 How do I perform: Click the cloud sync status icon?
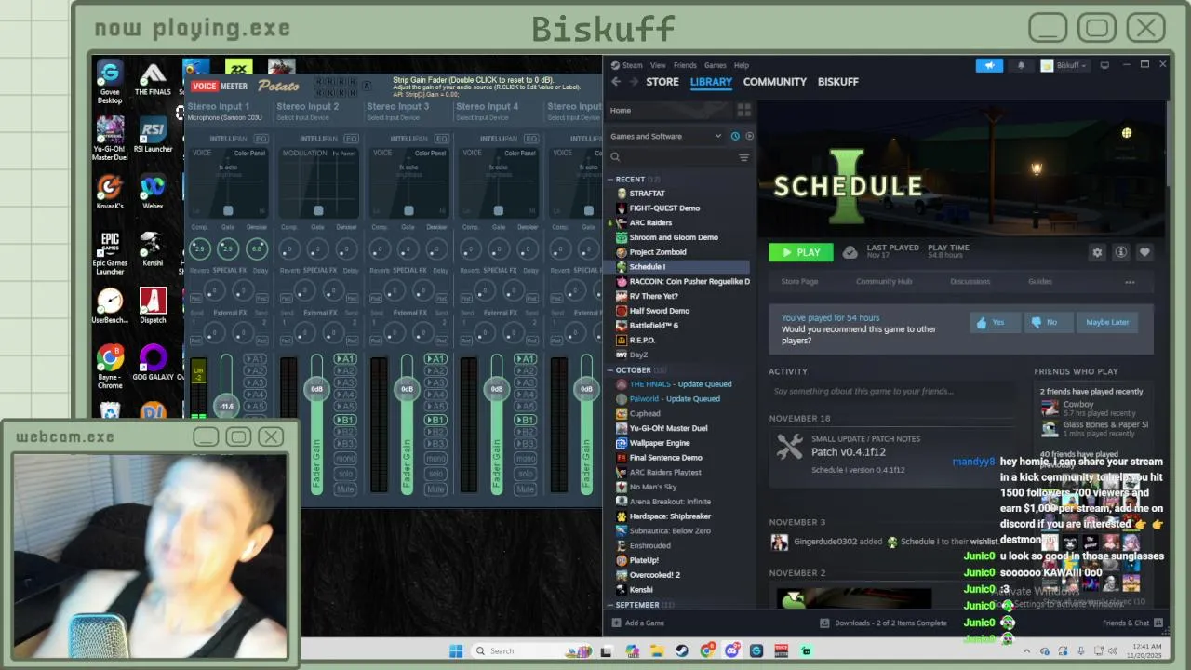click(850, 252)
